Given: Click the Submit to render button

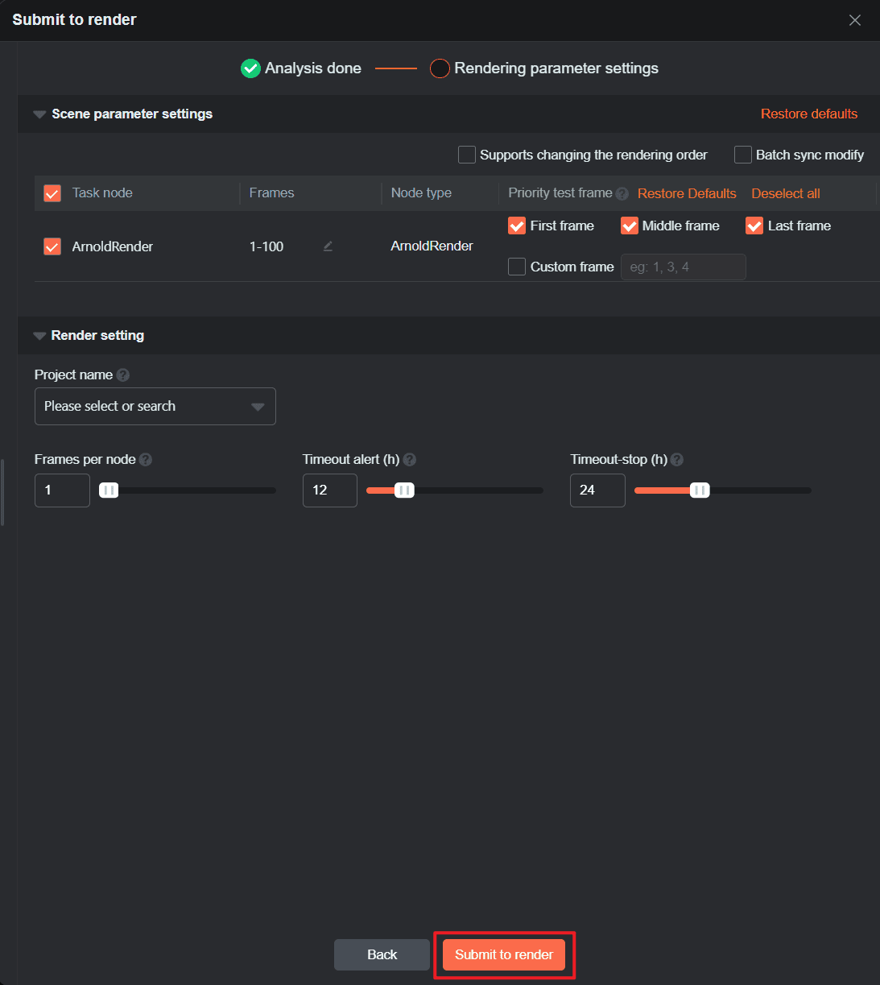Looking at the screenshot, I should (x=504, y=954).
